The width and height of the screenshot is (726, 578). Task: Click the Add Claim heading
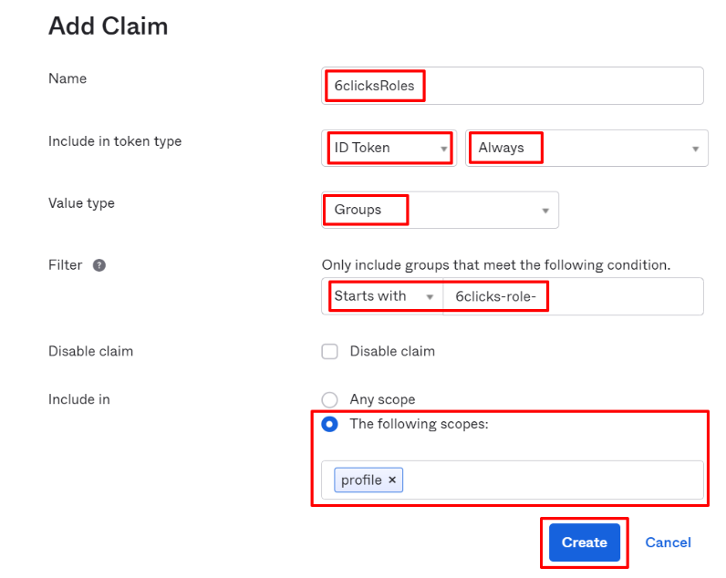point(108,26)
